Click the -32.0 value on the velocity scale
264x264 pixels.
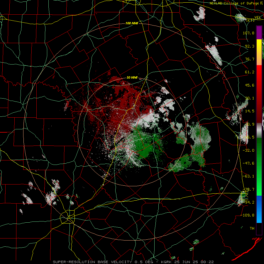pos(248,150)
